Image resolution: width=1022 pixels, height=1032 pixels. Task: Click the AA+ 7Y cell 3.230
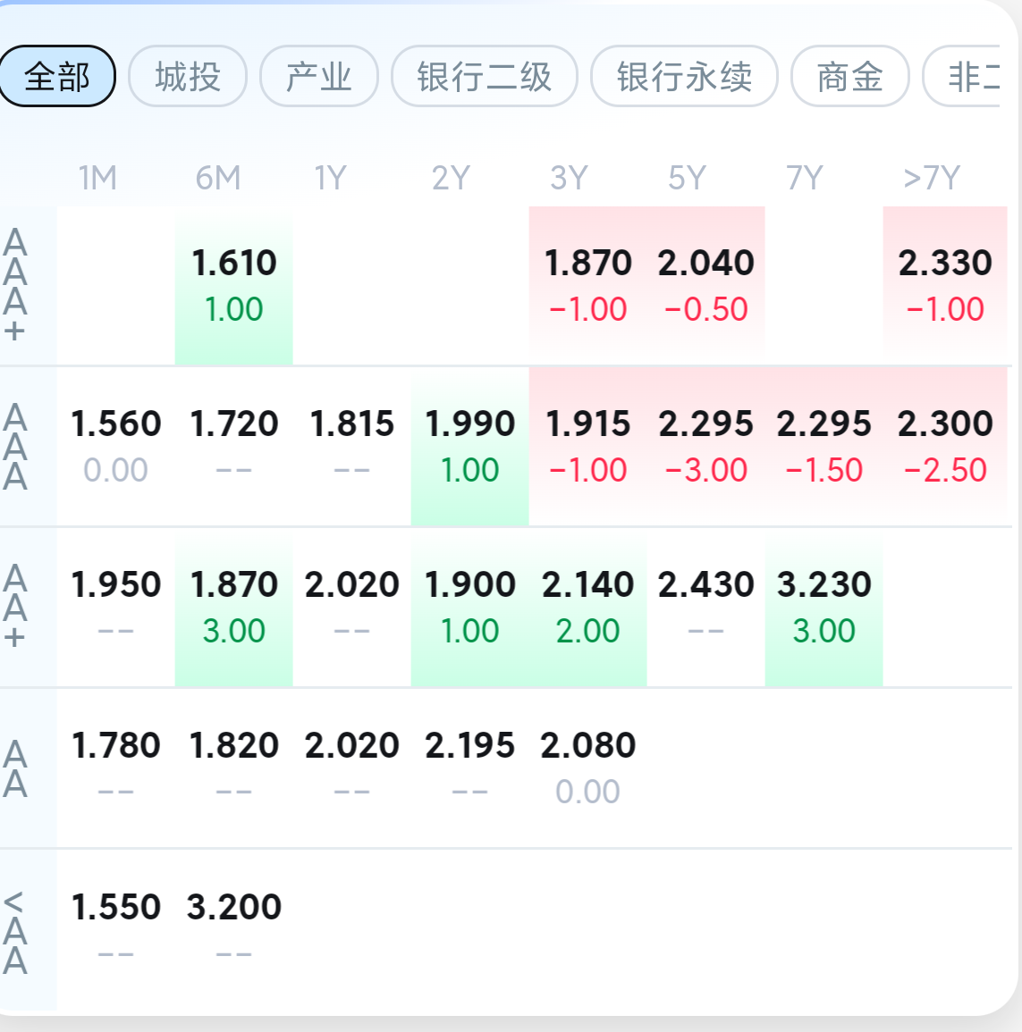tap(824, 607)
